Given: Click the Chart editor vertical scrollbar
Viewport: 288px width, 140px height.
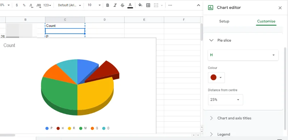Looking at the screenshot, I should click(x=285, y=89).
